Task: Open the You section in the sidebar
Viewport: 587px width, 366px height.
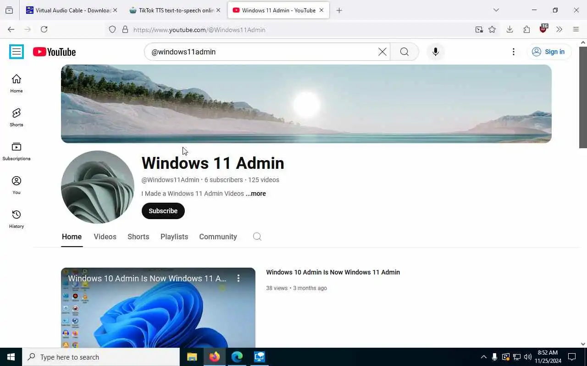Action: pyautogui.click(x=17, y=185)
